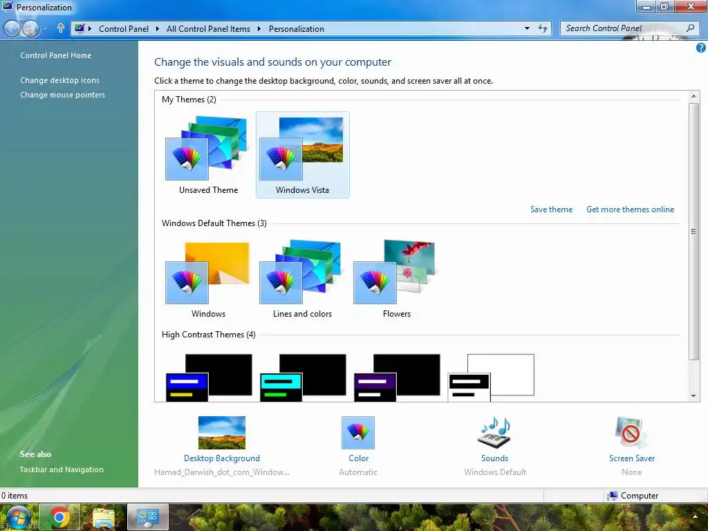Open recent pages dropdown beside Forward
708x531 pixels.
[x=45, y=29]
